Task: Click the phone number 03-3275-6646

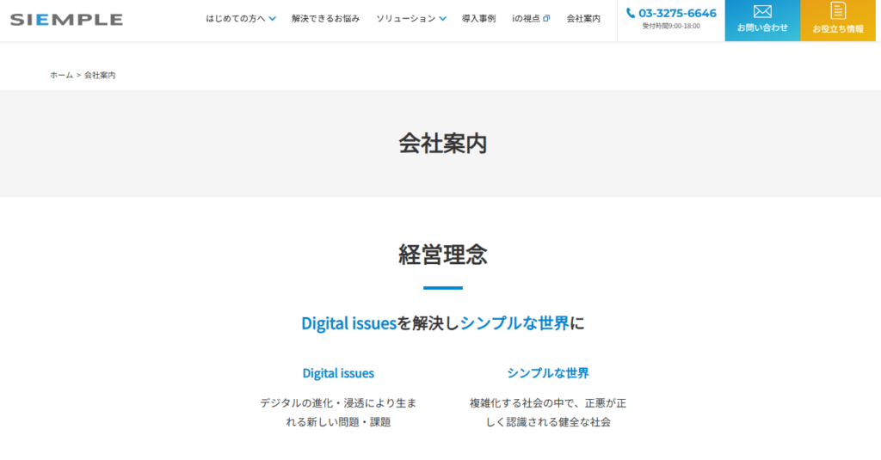Action: click(677, 13)
